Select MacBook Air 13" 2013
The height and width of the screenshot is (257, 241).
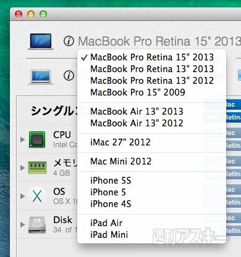point(152,112)
